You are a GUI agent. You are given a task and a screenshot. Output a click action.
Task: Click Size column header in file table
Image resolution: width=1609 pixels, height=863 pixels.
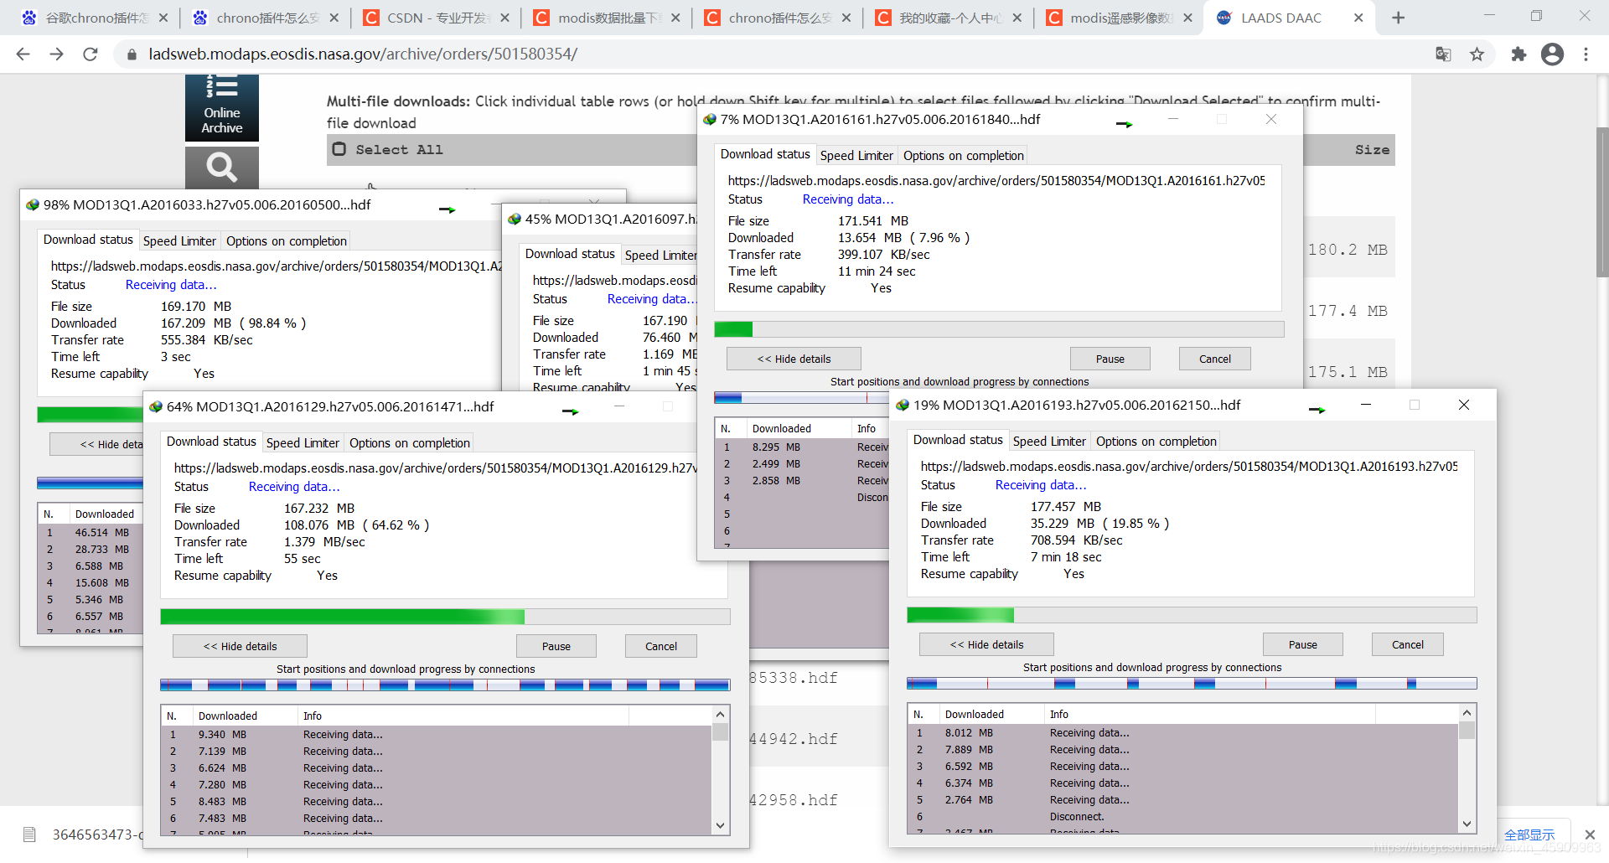pyautogui.click(x=1372, y=149)
